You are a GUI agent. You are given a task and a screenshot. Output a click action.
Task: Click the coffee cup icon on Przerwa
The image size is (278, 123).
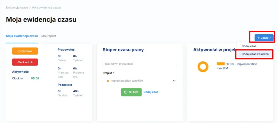coord(20,51)
